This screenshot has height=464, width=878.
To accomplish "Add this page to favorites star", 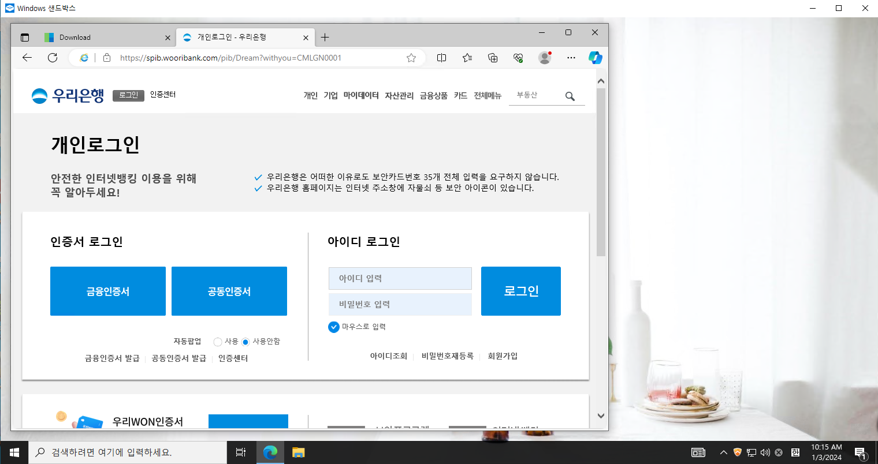I will pyautogui.click(x=411, y=58).
